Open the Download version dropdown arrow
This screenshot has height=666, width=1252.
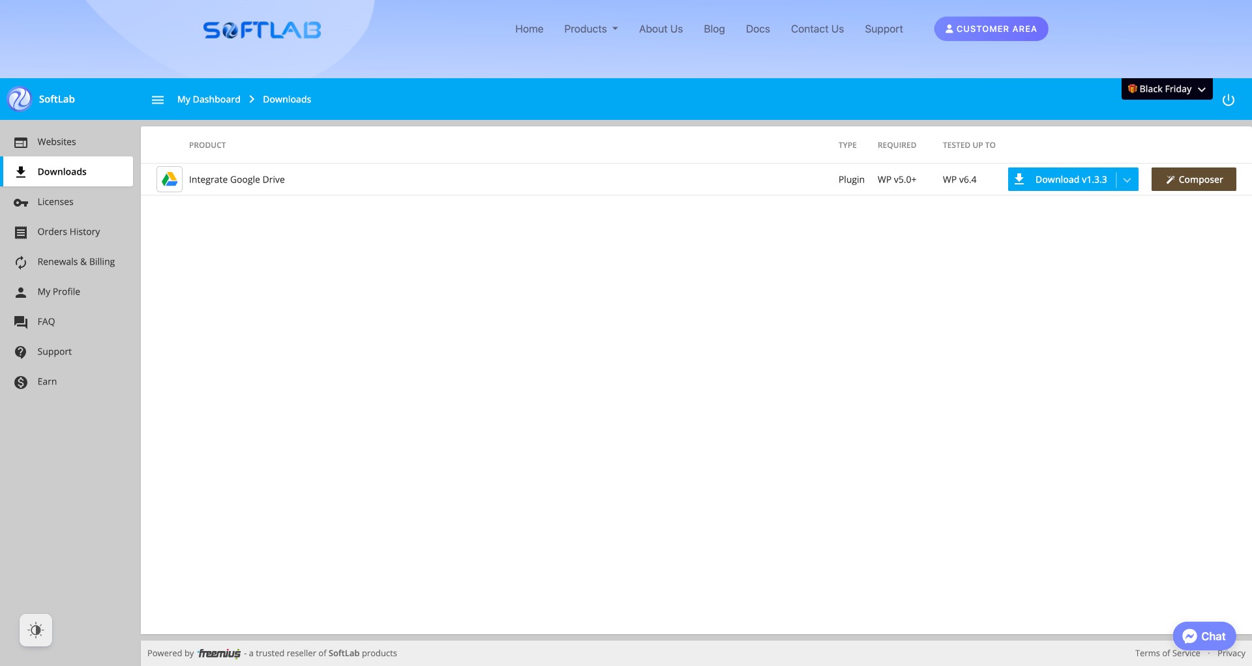[x=1128, y=179]
